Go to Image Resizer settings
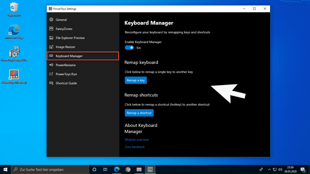The height and width of the screenshot is (174, 310). tap(83, 47)
